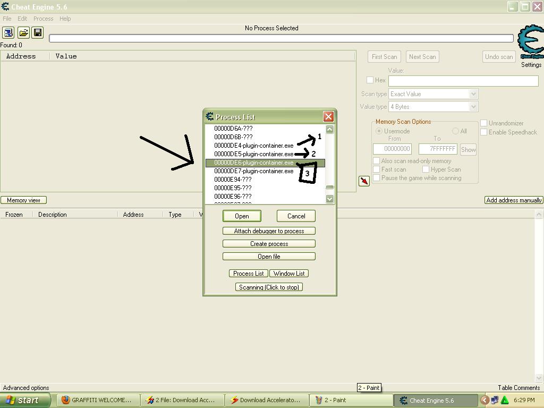Open the Process menu
Viewport: 544px width, 408px height.
44,19
